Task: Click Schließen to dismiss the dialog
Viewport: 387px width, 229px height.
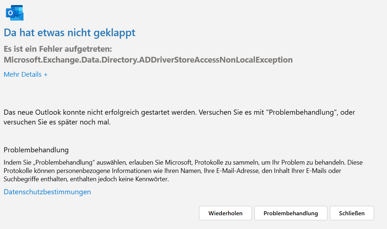Action: click(x=352, y=213)
